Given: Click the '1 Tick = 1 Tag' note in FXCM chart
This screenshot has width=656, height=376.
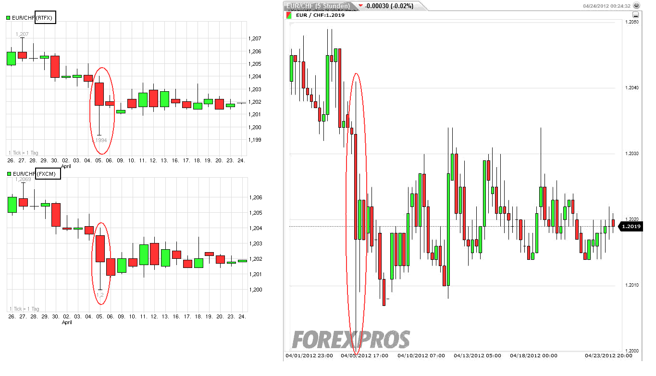Looking at the screenshot, I should (24, 309).
